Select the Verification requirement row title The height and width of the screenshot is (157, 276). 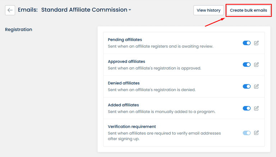132,127
